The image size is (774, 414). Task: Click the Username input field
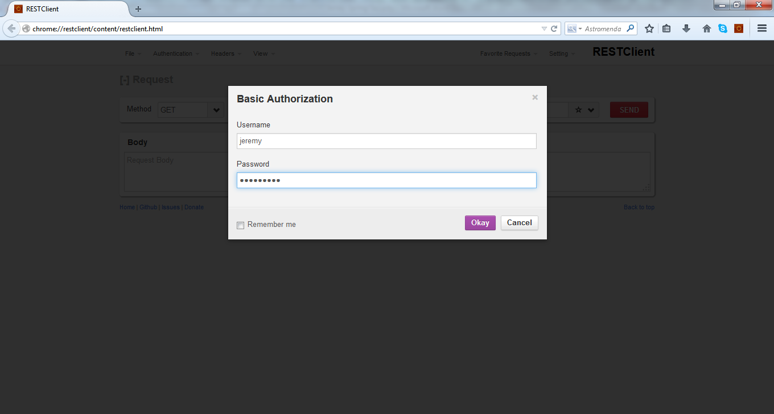tap(386, 141)
